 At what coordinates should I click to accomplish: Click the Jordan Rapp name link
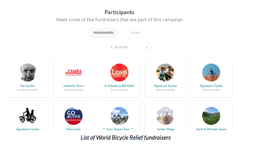click(x=165, y=129)
